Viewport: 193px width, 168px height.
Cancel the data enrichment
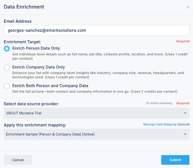[x=18, y=160]
